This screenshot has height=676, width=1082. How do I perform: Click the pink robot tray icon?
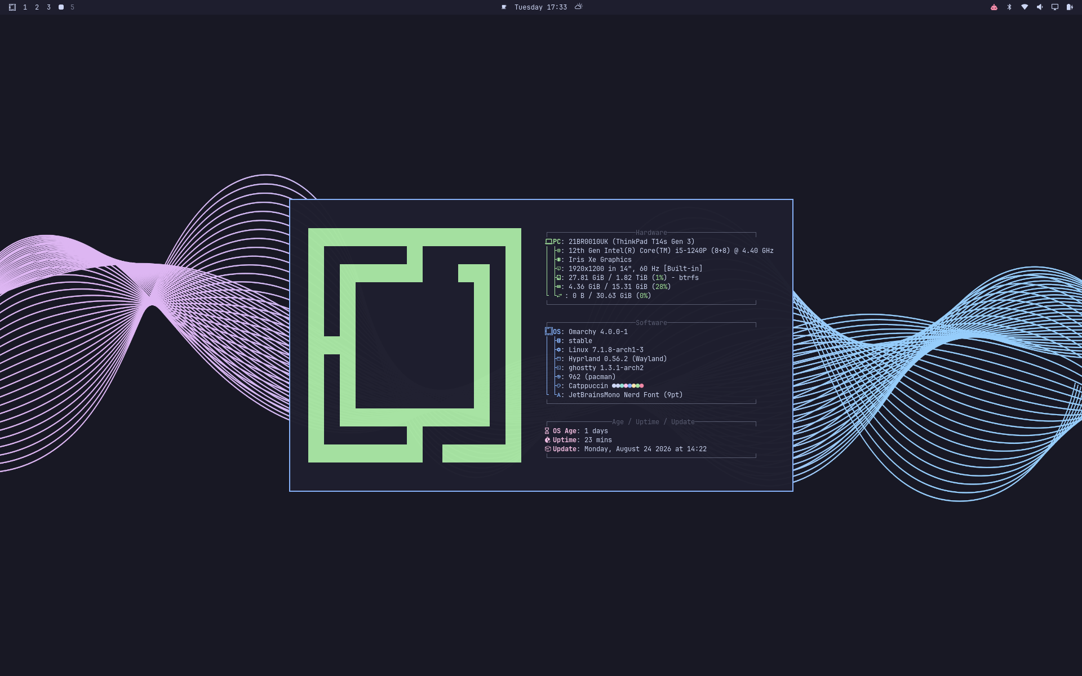tap(994, 7)
